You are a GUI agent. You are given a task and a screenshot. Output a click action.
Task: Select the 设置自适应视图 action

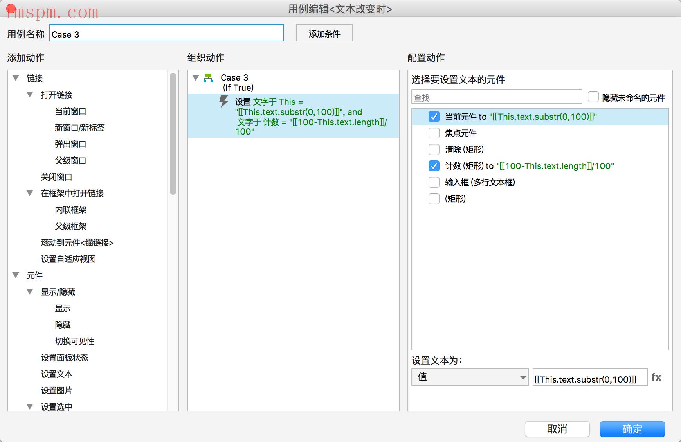coord(68,259)
